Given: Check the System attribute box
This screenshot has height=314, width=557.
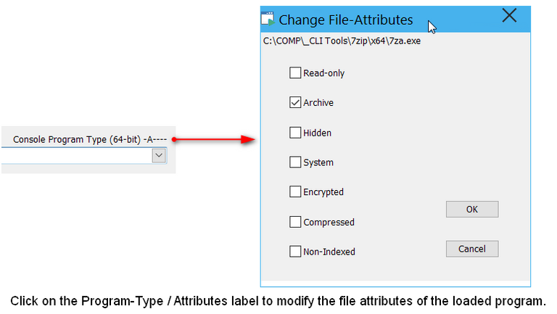Looking at the screenshot, I should point(295,162).
